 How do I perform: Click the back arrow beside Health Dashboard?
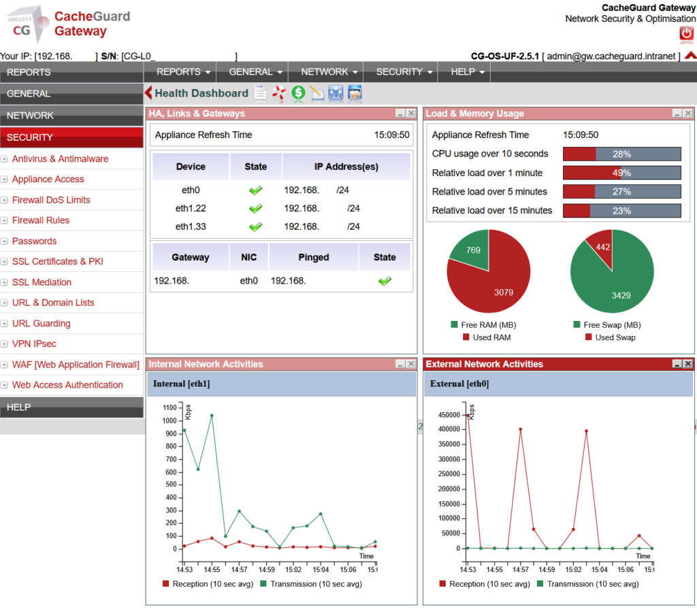point(147,93)
